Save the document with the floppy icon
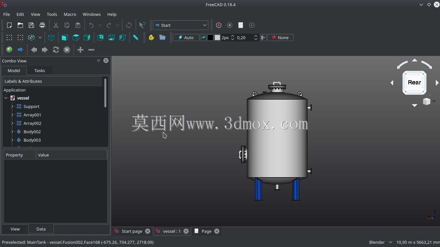Image resolution: width=440 pixels, height=247 pixels. point(31,25)
